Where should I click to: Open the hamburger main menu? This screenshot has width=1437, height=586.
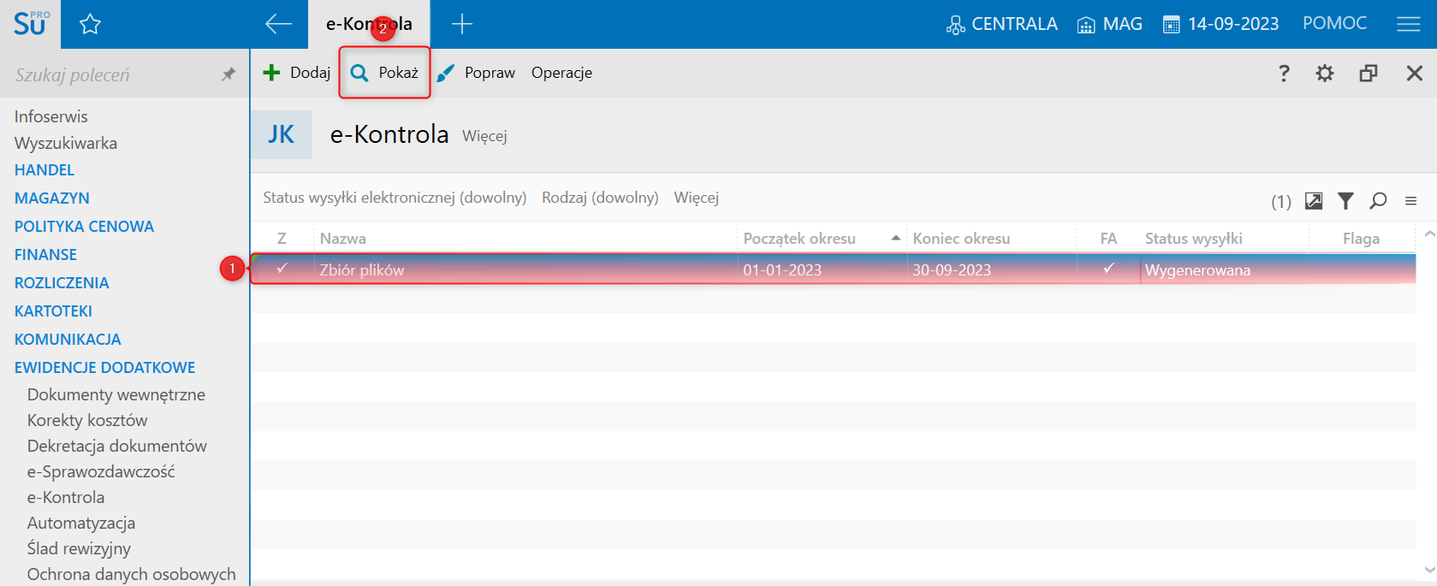(1409, 24)
